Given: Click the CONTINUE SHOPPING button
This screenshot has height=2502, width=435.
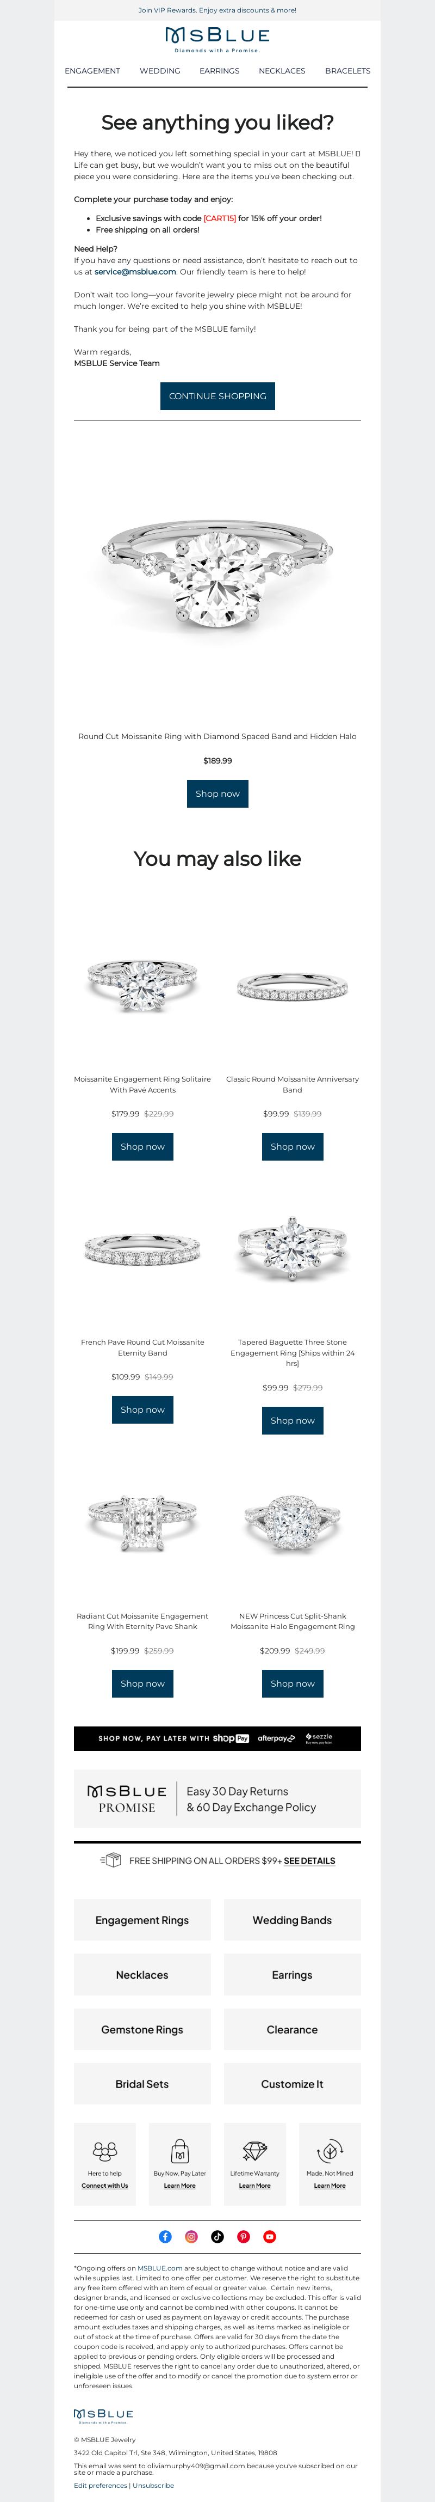Looking at the screenshot, I should coord(217,396).
